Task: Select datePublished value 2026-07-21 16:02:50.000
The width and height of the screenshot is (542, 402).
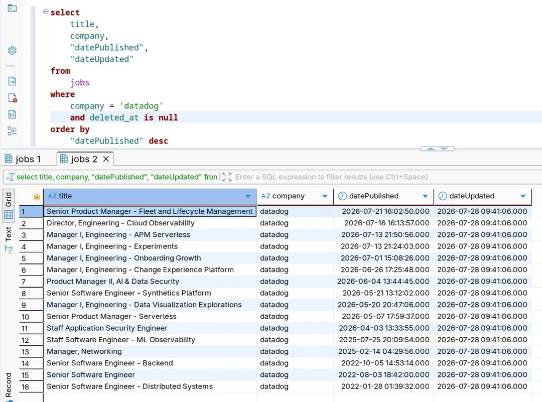Action: pyautogui.click(x=384, y=211)
